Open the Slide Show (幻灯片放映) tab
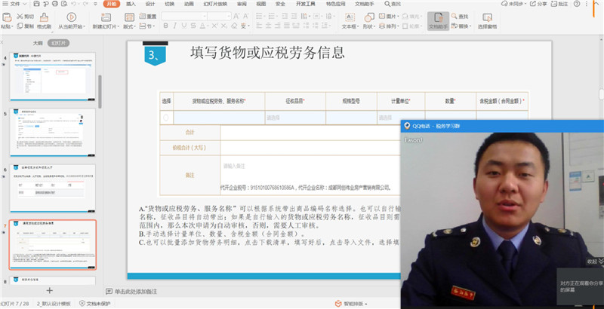The width and height of the screenshot is (604, 309). tap(215, 4)
